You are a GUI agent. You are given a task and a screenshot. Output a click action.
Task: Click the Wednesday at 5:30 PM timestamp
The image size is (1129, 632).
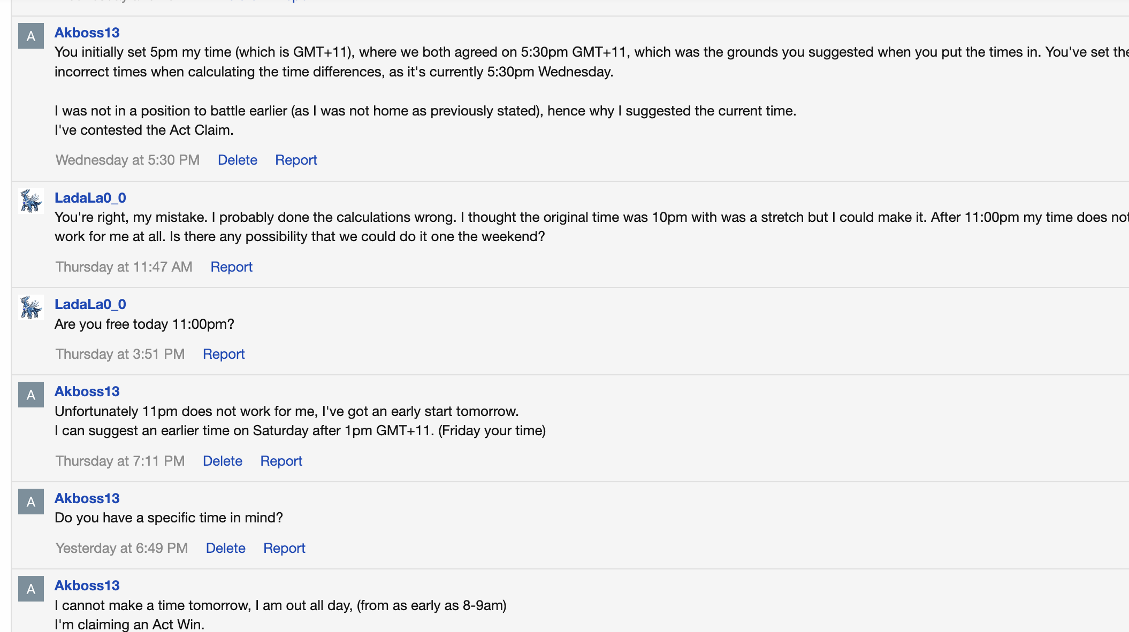[x=127, y=160]
